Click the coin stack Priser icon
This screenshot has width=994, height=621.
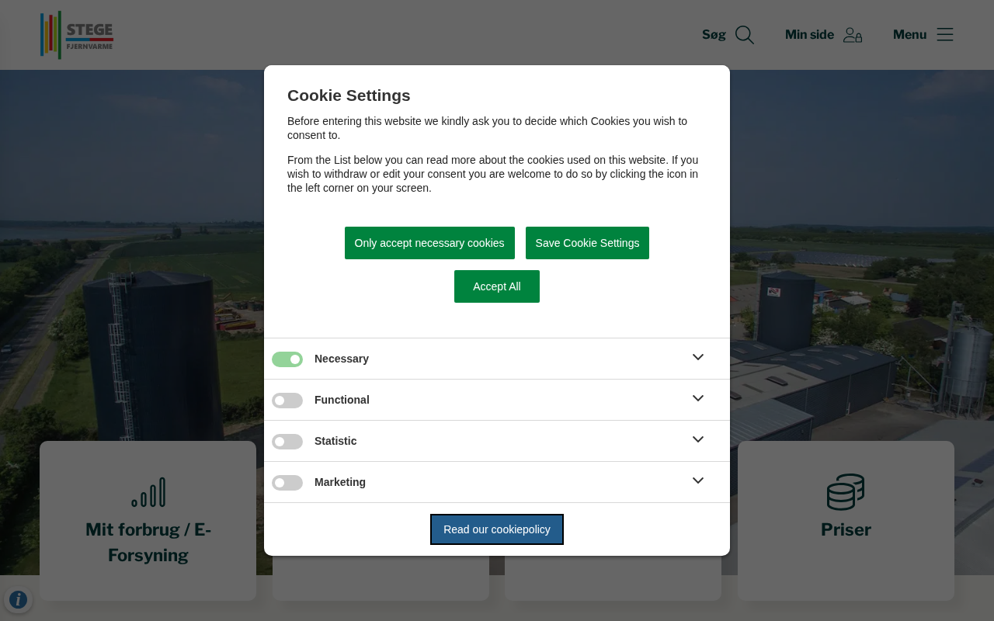(x=846, y=492)
